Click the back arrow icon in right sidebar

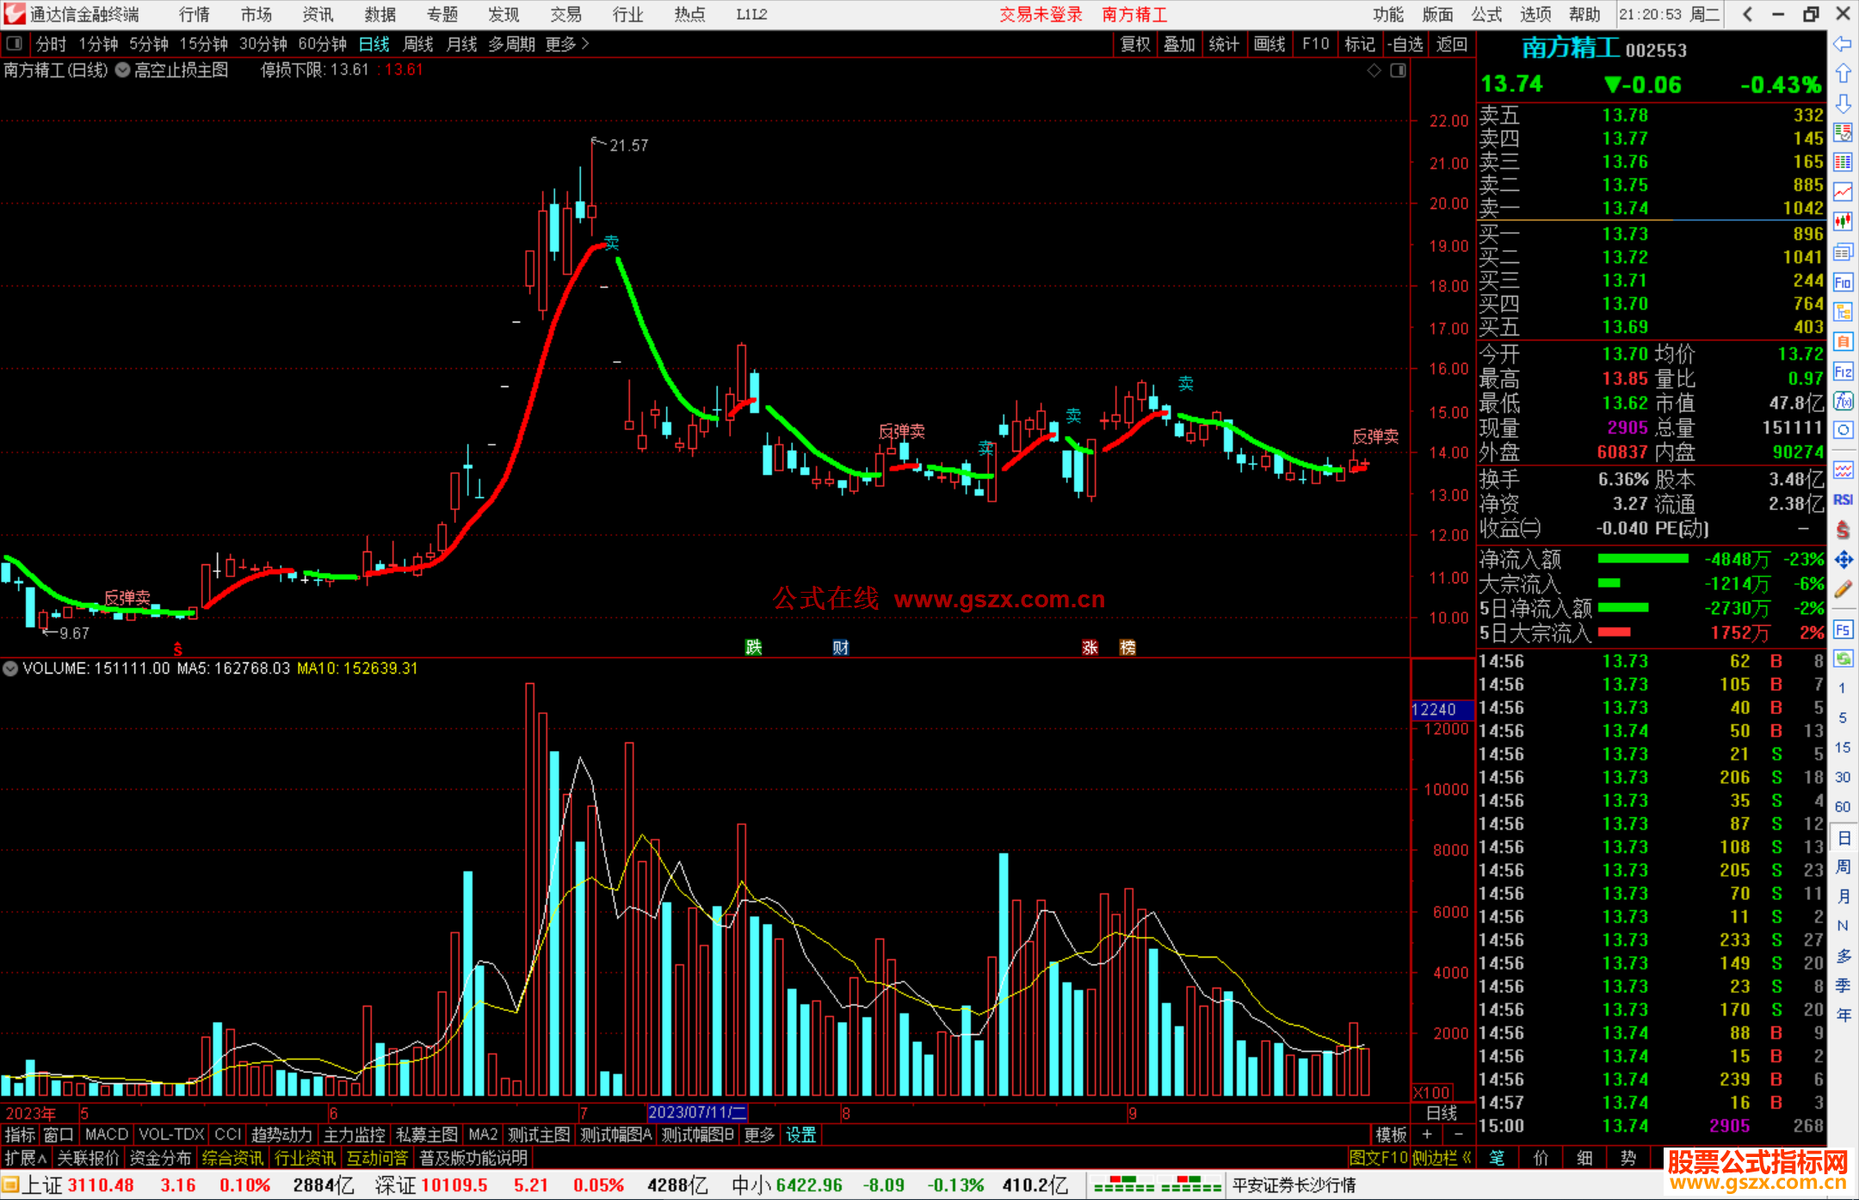pos(1843,44)
